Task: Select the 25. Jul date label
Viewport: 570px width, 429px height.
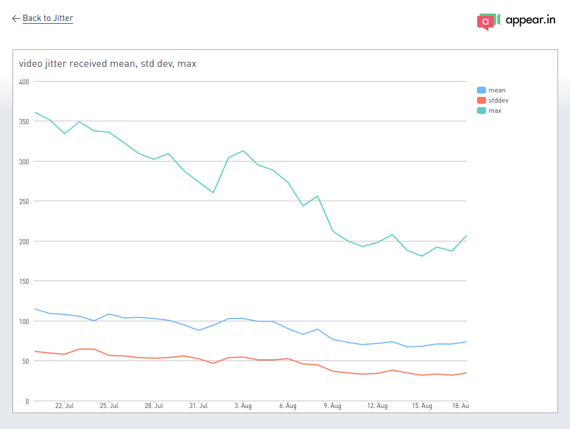Action: pyautogui.click(x=109, y=406)
